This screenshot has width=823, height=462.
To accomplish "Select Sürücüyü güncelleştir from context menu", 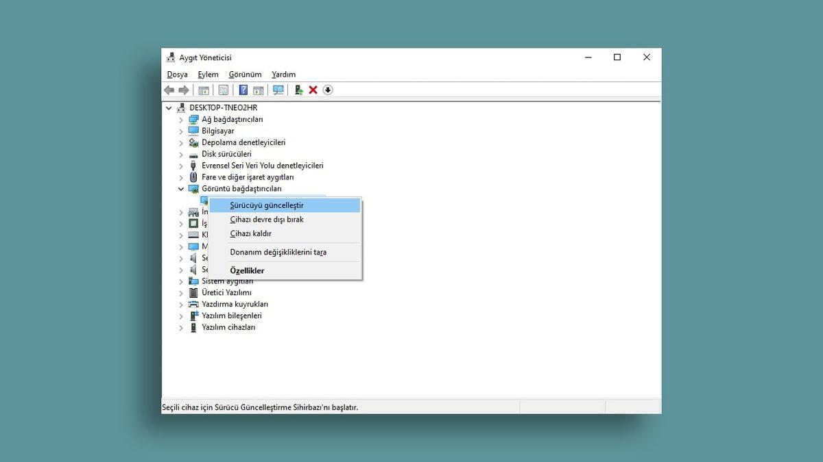I will pyautogui.click(x=266, y=205).
